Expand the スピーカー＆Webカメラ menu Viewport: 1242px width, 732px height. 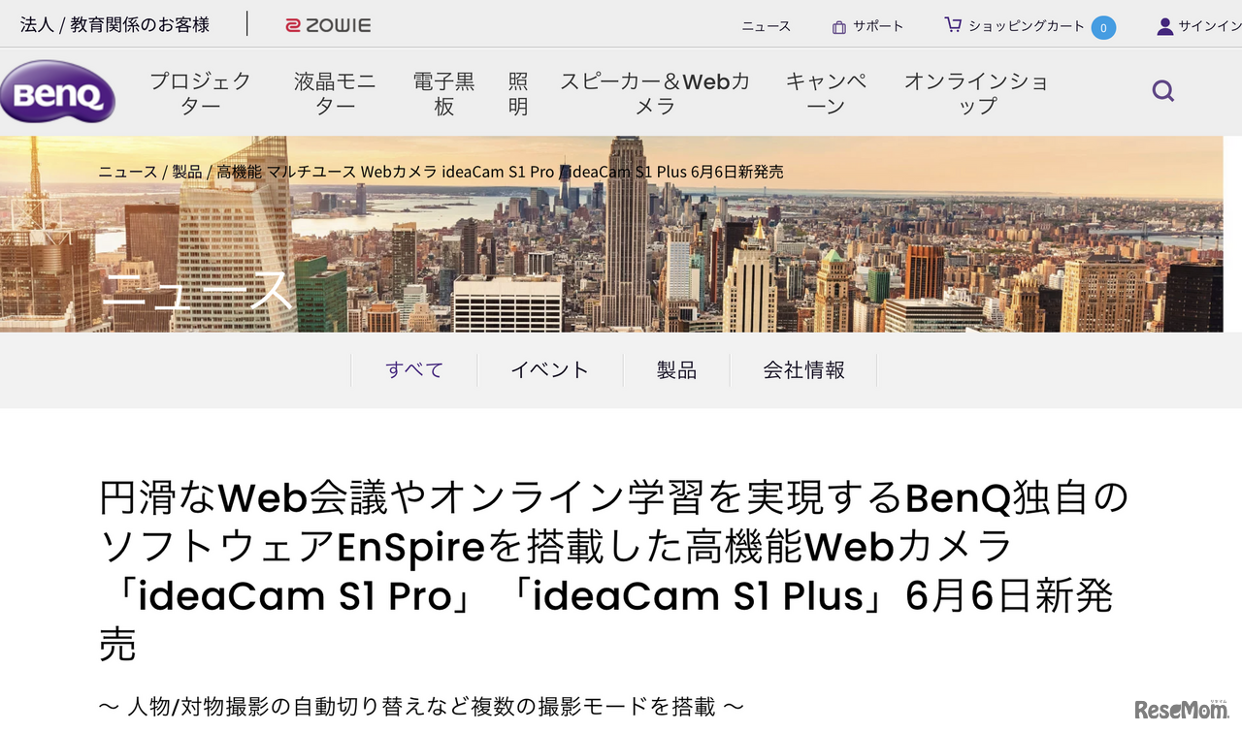[655, 94]
